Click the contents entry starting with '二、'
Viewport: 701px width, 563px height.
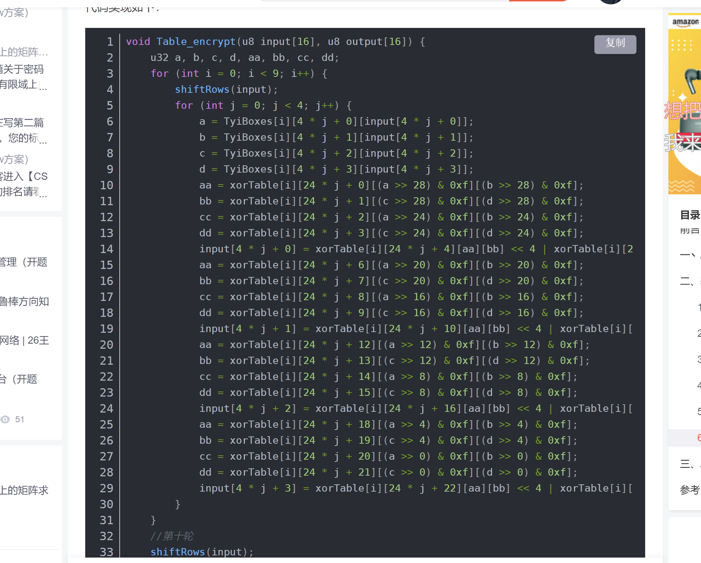click(690, 281)
